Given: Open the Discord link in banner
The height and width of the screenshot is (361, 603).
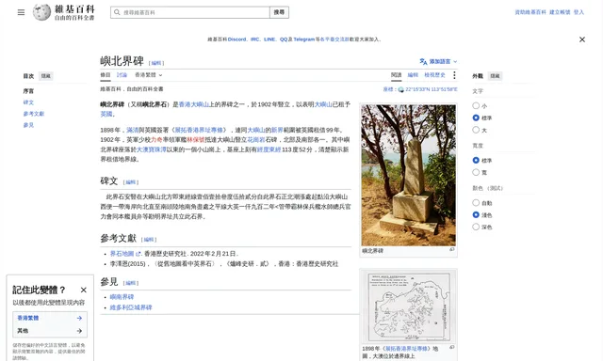Looking at the screenshot, I should click(x=236, y=39).
